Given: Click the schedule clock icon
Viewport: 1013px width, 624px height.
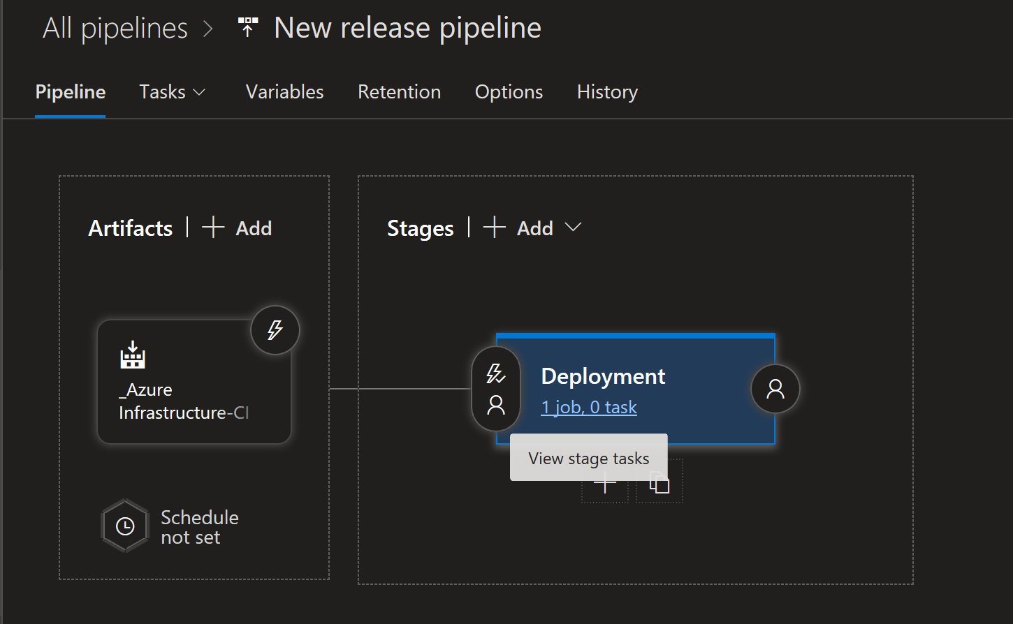Looking at the screenshot, I should pyautogui.click(x=125, y=526).
